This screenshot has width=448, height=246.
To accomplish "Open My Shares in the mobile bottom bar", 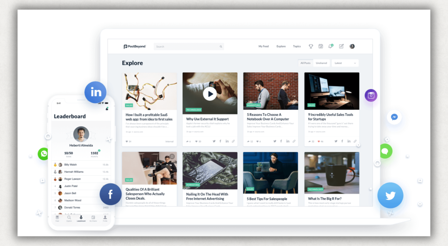I will tap(93, 218).
